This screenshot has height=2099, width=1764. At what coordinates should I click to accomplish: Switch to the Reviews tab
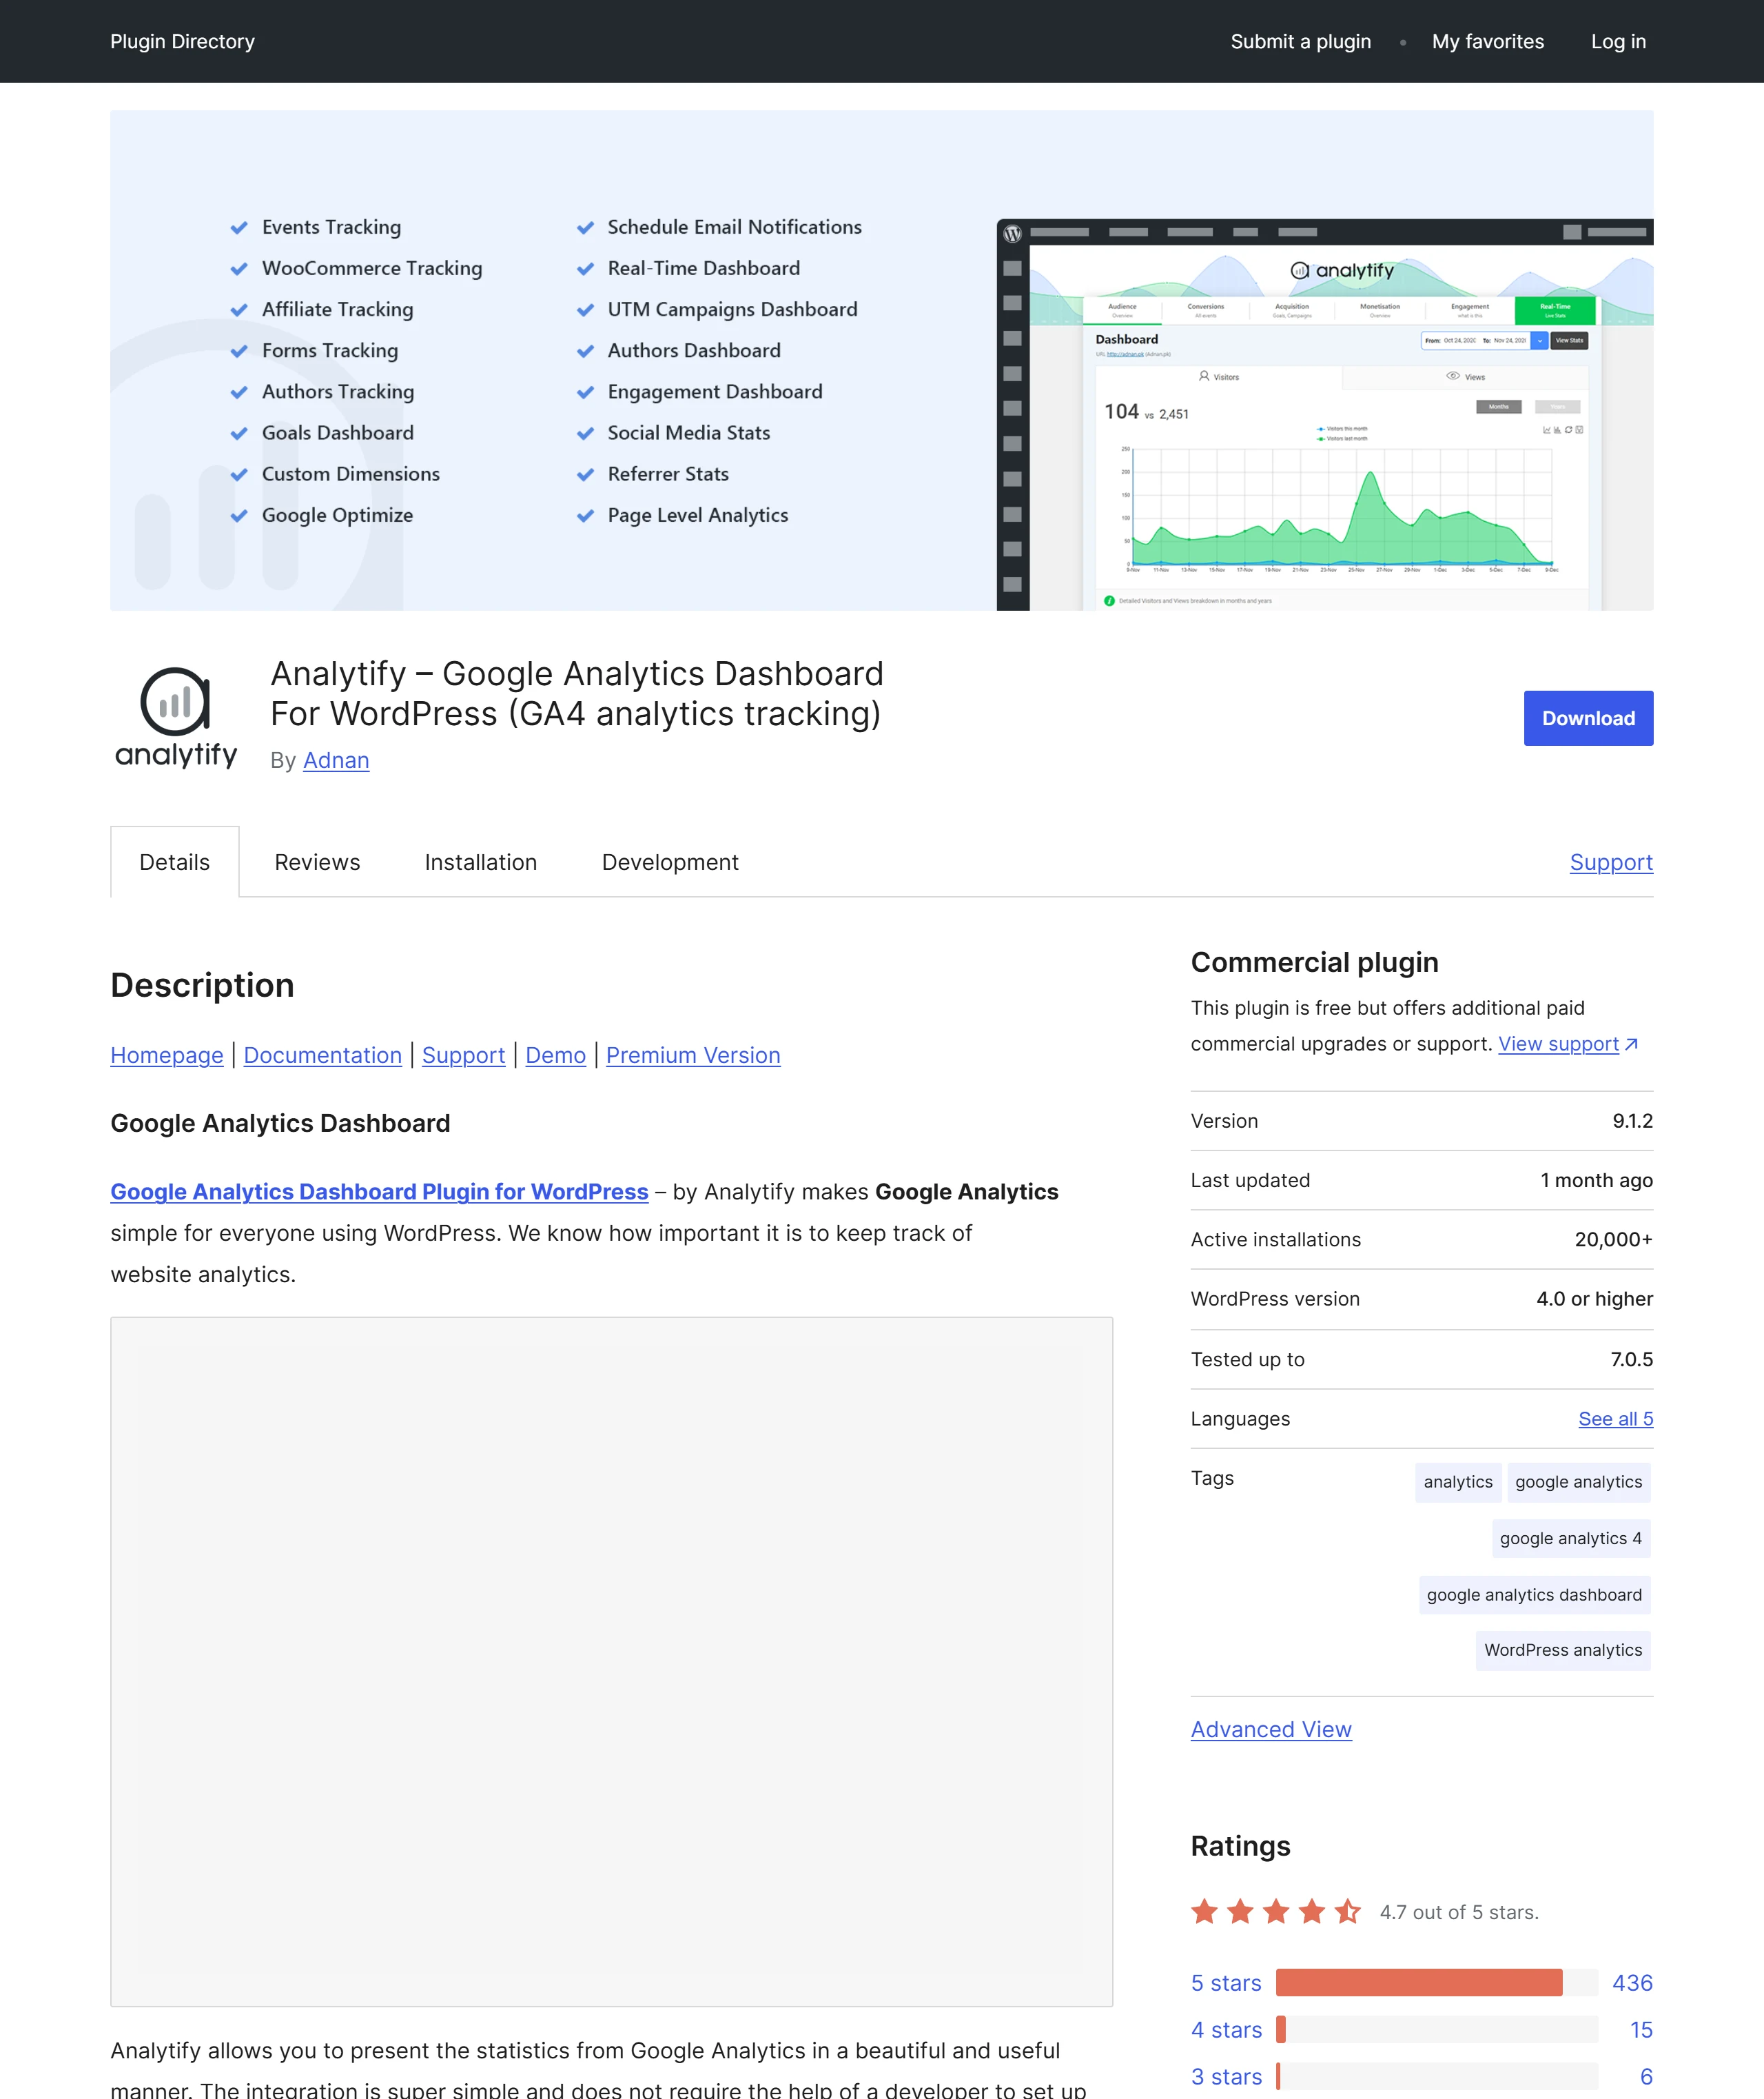click(x=317, y=862)
